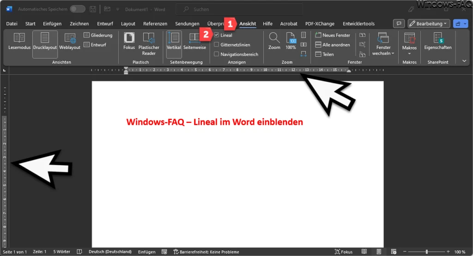This screenshot has width=473, height=256.
Task: Click the zoom slider handle
Action: click(426, 251)
